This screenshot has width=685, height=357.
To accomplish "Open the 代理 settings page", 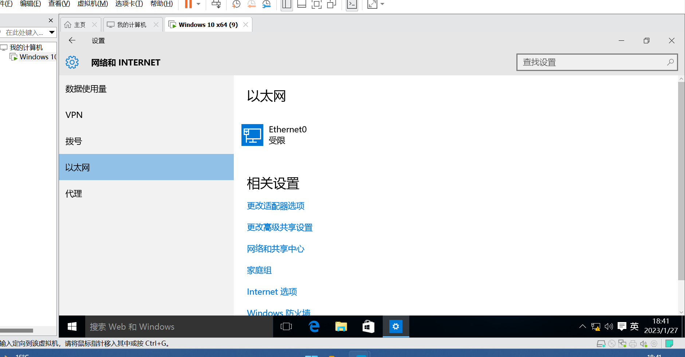I will tap(146, 194).
